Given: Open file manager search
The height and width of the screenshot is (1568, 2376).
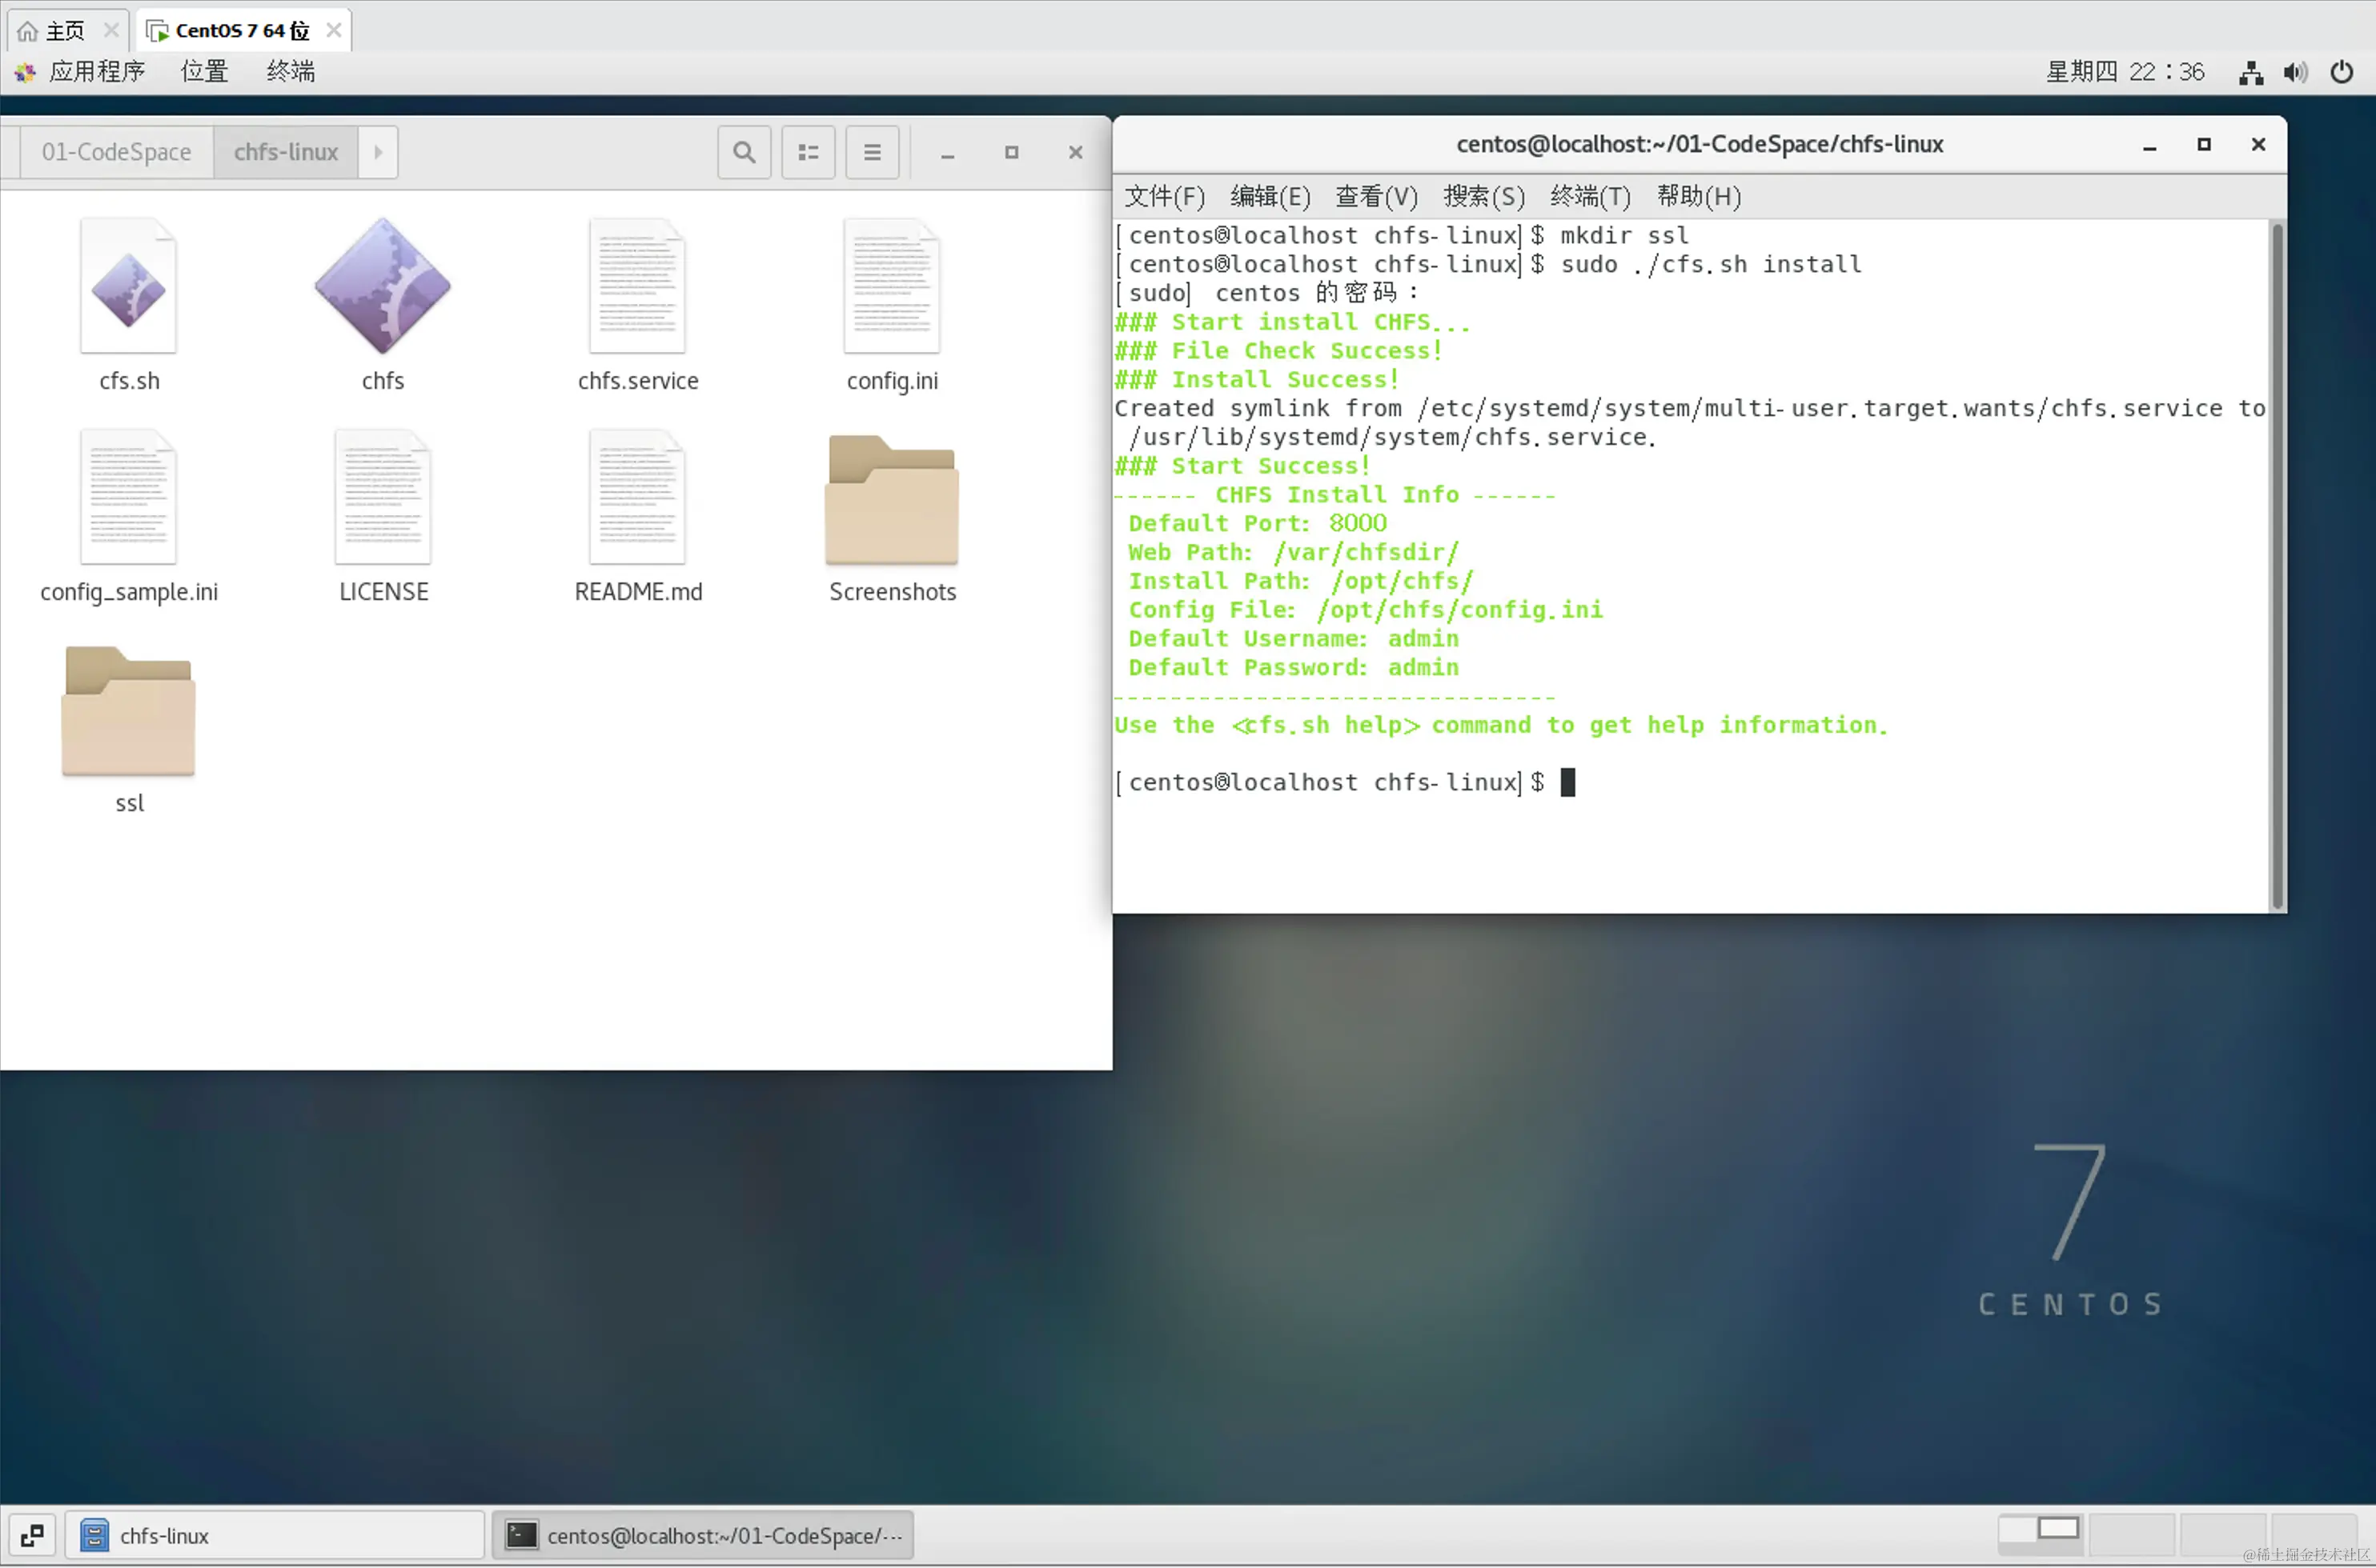Looking at the screenshot, I should pyautogui.click(x=744, y=152).
